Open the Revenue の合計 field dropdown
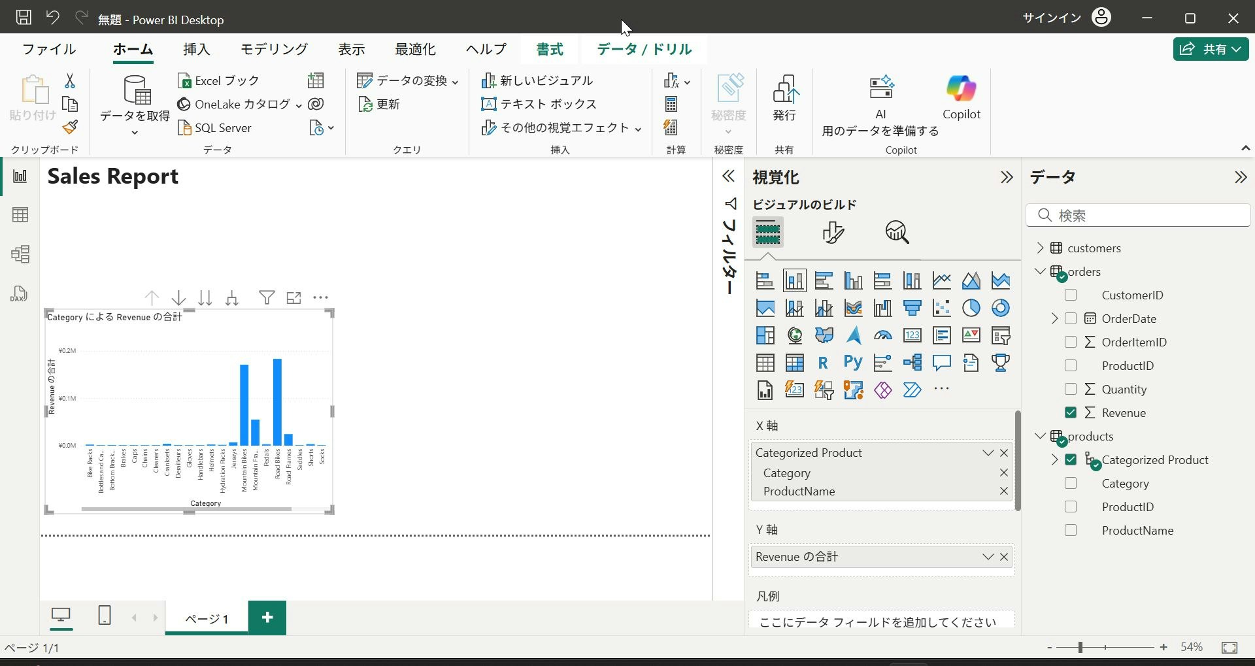Viewport: 1255px width, 666px height. pos(988,557)
